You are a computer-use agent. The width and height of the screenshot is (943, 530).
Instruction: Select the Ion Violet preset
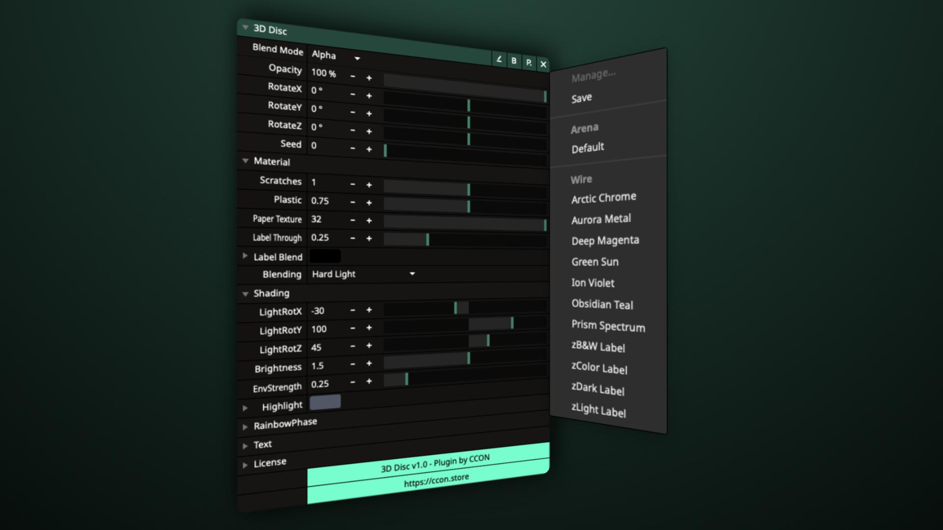[x=593, y=283]
